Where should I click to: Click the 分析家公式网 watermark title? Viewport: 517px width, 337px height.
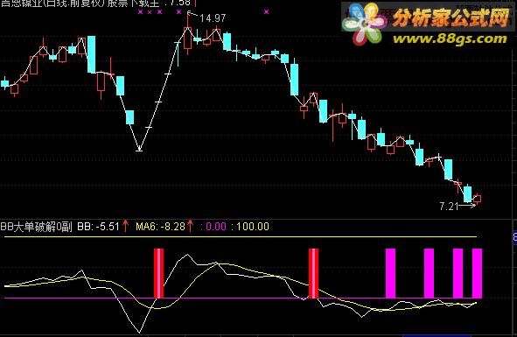tap(451, 18)
